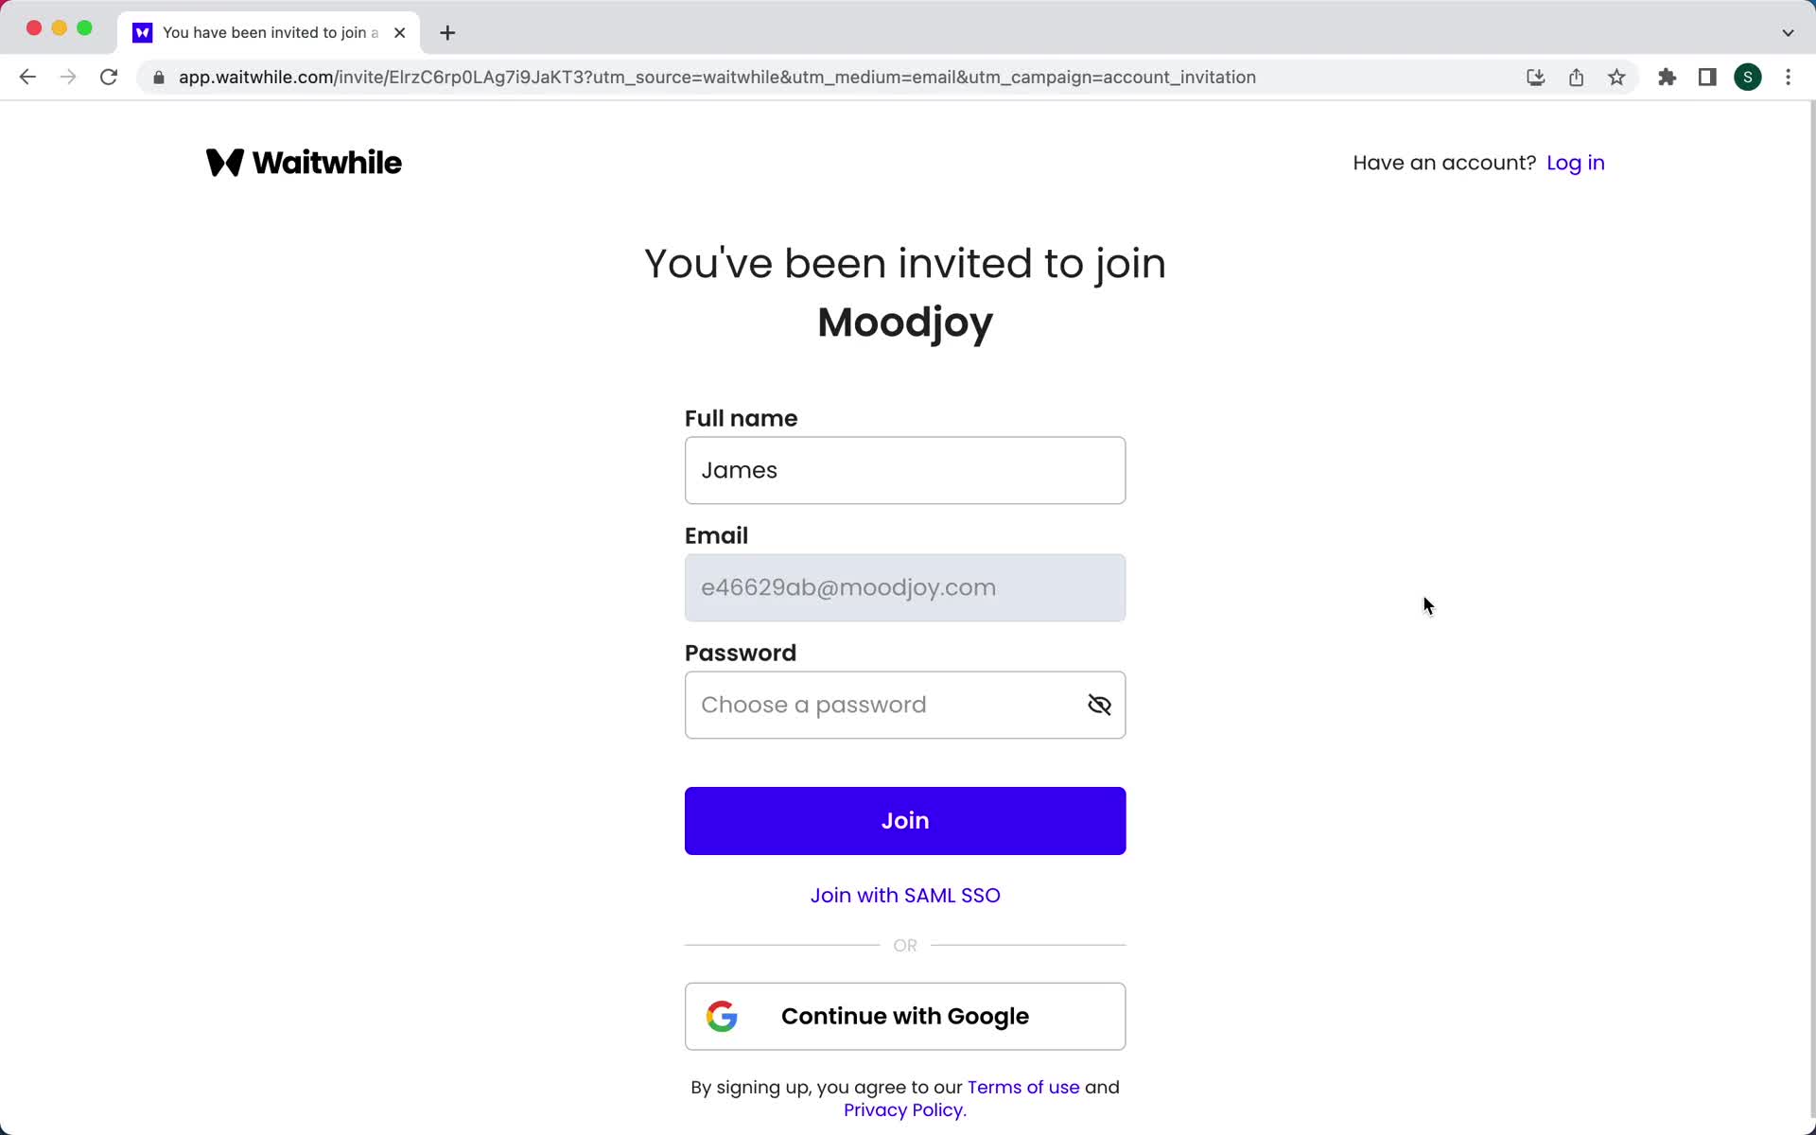Click the Terms of use link
The height and width of the screenshot is (1135, 1816).
click(1023, 1087)
